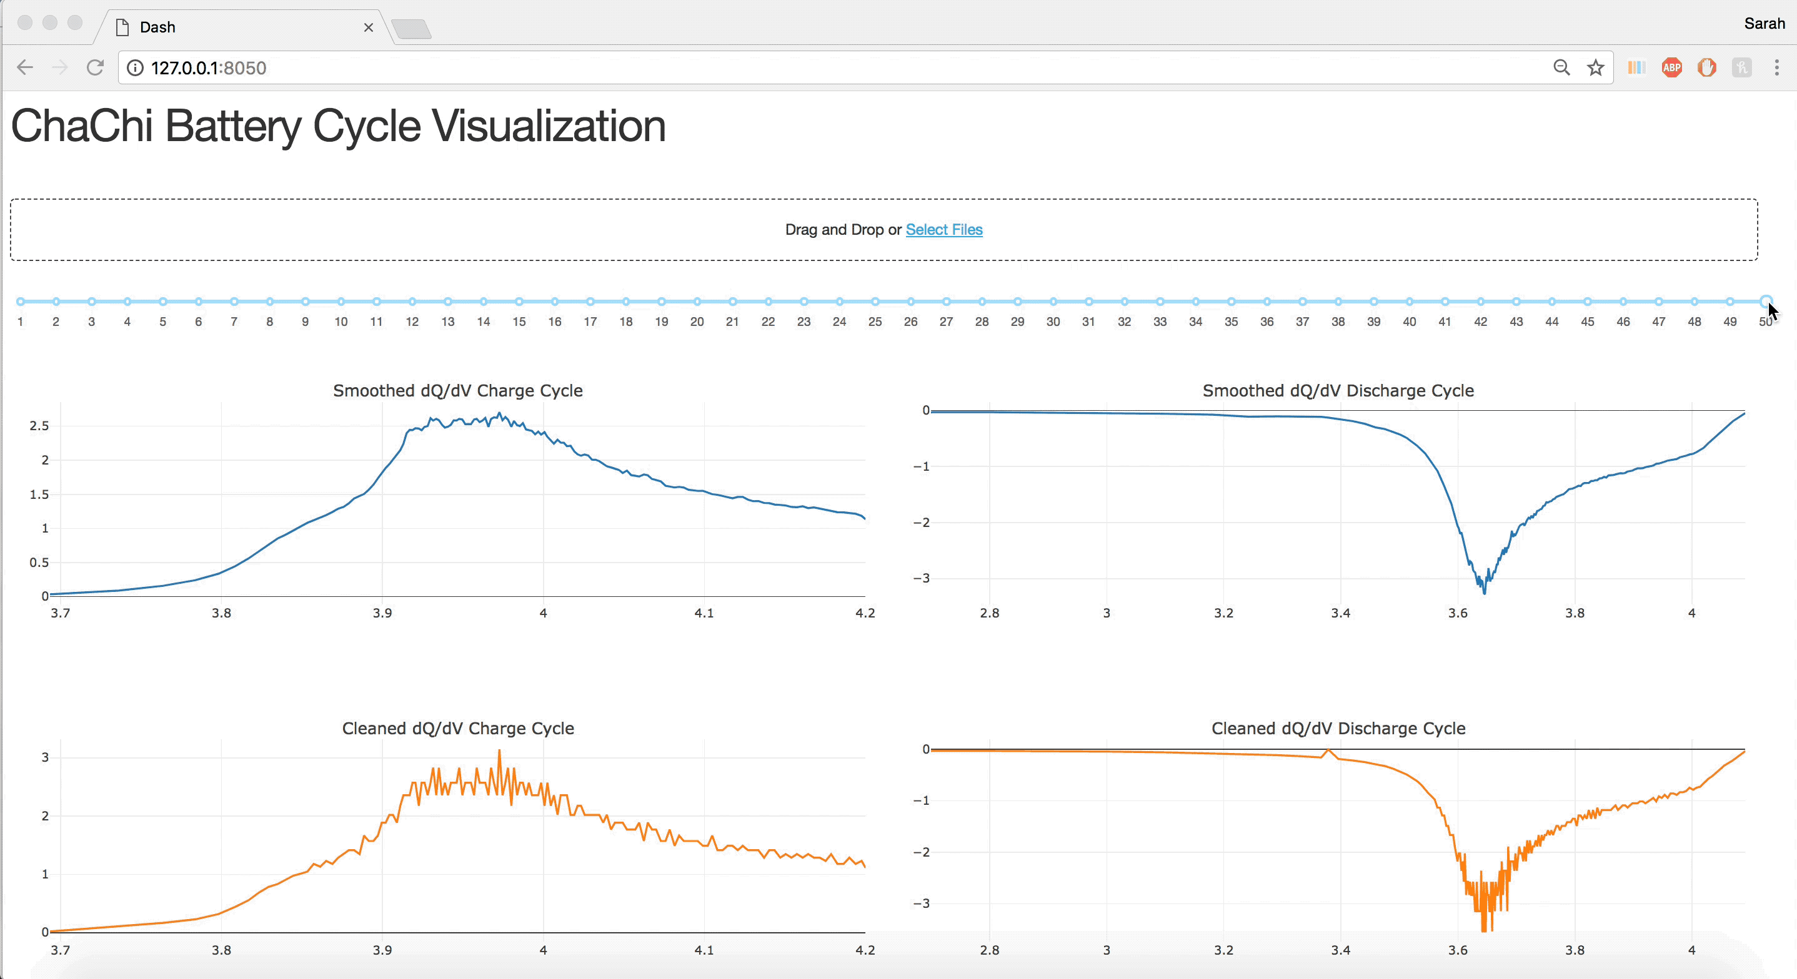The height and width of the screenshot is (979, 1797).
Task: Open the striped bars extension icon
Action: pyautogui.click(x=1636, y=67)
